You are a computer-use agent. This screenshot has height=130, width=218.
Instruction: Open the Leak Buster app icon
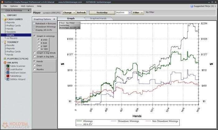(x=7, y=69)
